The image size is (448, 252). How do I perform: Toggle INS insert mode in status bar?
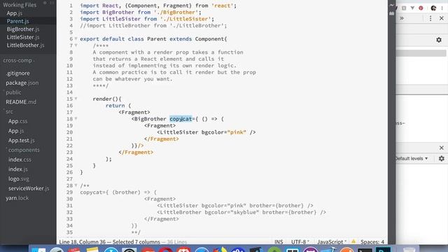[279, 241]
